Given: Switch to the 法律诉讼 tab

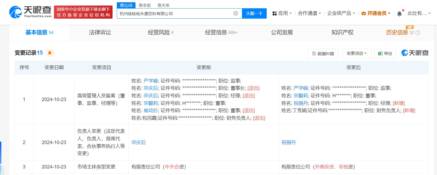Looking at the screenshot, I should 100,32.
